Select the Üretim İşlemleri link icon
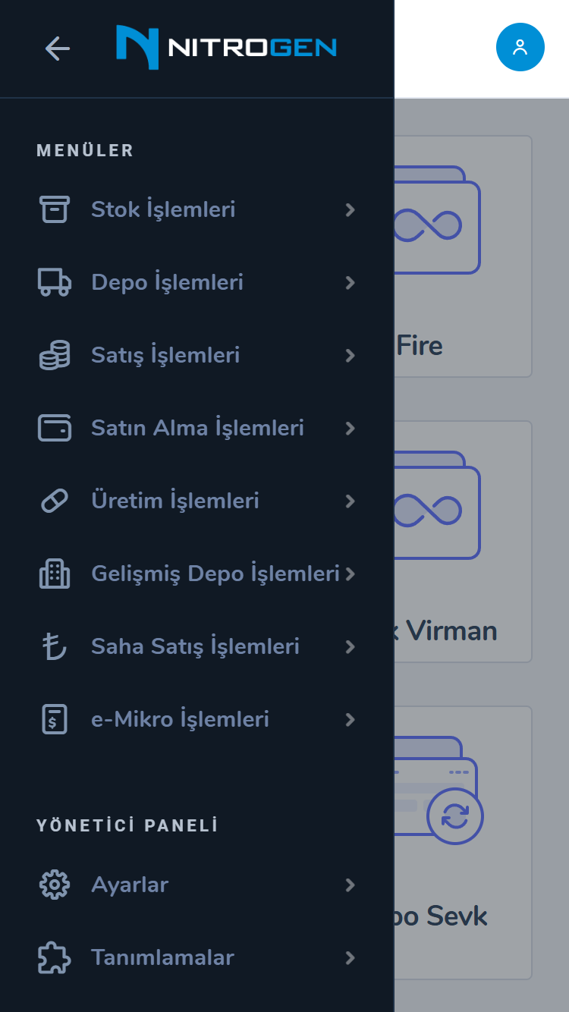This screenshot has width=569, height=1012. tap(54, 501)
